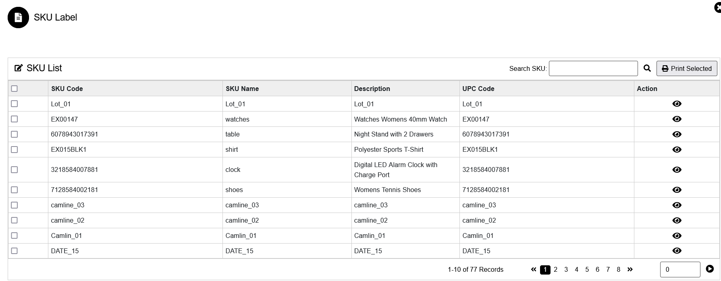
Task: Select the checkbox for table SKU row
Action: [x=15, y=134]
